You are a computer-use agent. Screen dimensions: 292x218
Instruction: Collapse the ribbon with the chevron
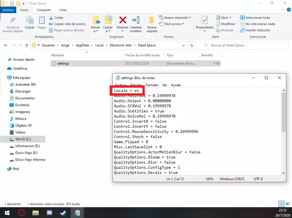(283, 10)
